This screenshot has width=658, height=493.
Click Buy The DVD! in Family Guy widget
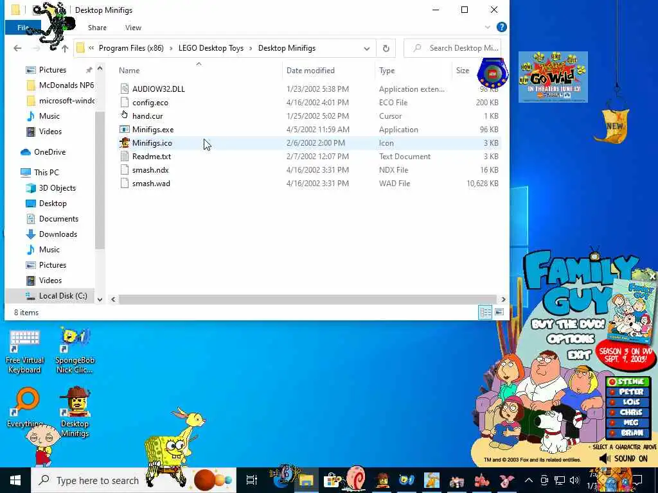pos(568,324)
